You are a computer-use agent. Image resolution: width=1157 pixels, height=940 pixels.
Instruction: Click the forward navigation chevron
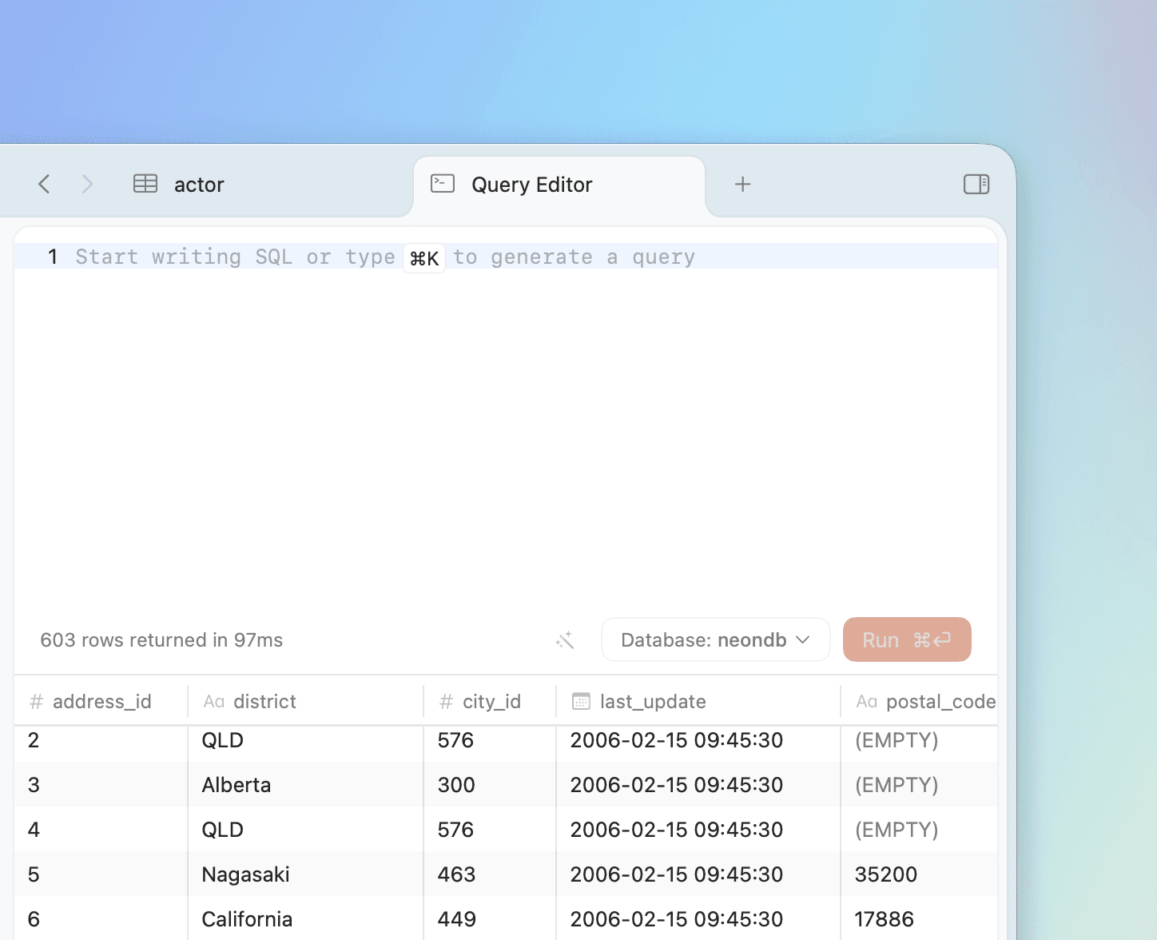pos(87,184)
